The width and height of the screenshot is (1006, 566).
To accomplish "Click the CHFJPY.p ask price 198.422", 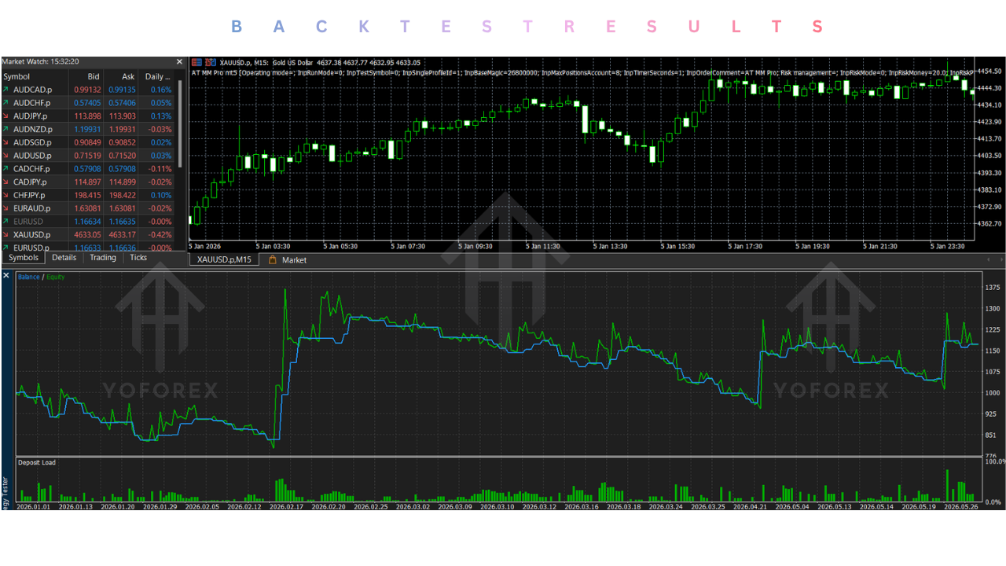I will pyautogui.click(x=122, y=195).
